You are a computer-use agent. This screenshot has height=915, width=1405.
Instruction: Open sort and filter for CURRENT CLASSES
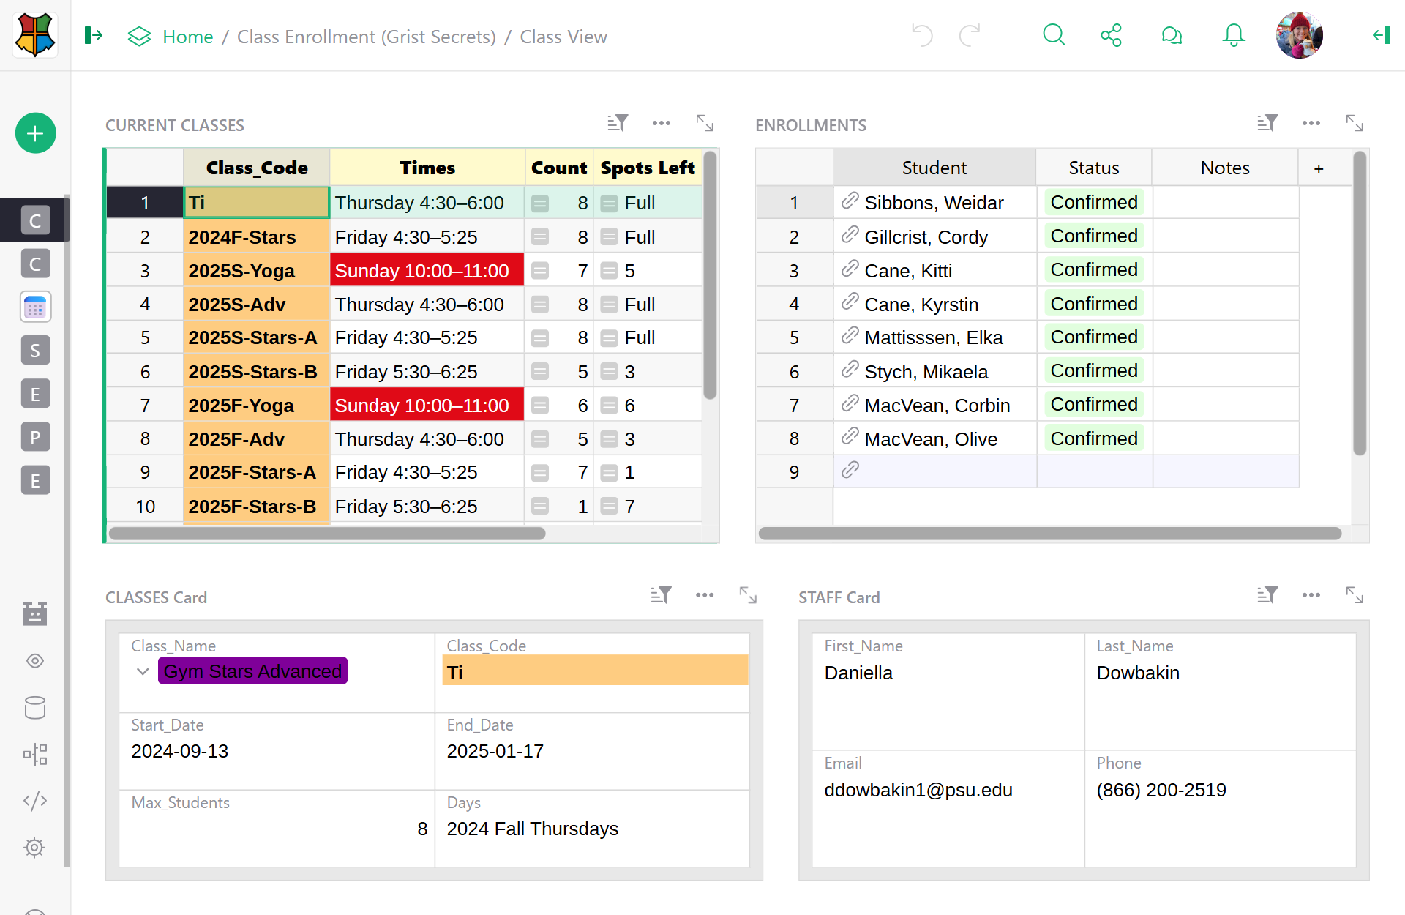[x=618, y=123]
